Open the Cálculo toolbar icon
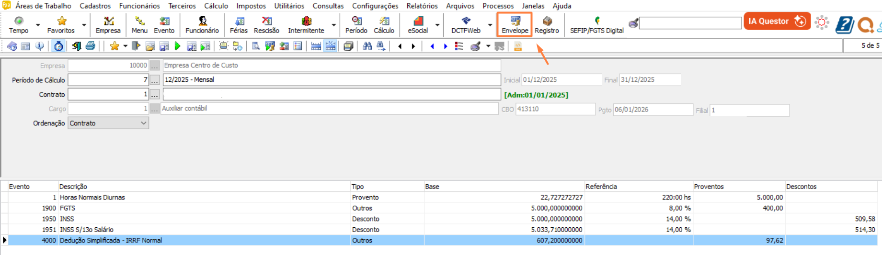Image resolution: width=882 pixels, height=255 pixels. coord(384,24)
